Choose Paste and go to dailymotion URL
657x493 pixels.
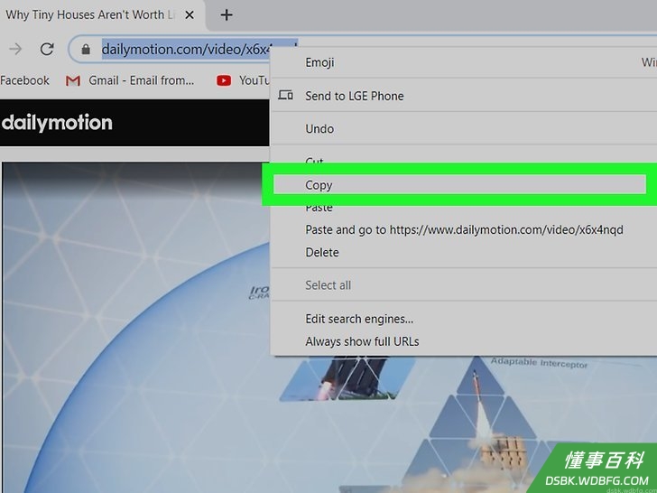pos(464,229)
